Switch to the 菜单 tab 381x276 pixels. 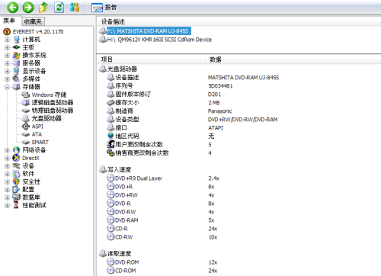coord(9,21)
